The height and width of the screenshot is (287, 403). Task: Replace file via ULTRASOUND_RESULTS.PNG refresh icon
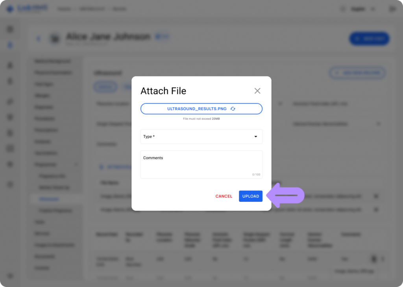pyautogui.click(x=233, y=109)
